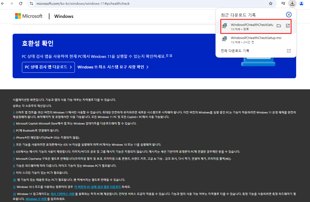310x202 pixels.
Task: Open the 최소 디바이스 사양 link
Action: [x=63, y=194]
